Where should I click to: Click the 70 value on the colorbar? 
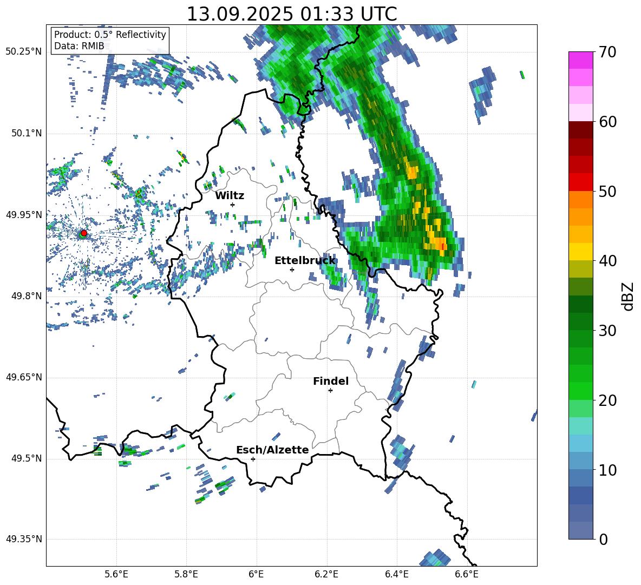(607, 52)
